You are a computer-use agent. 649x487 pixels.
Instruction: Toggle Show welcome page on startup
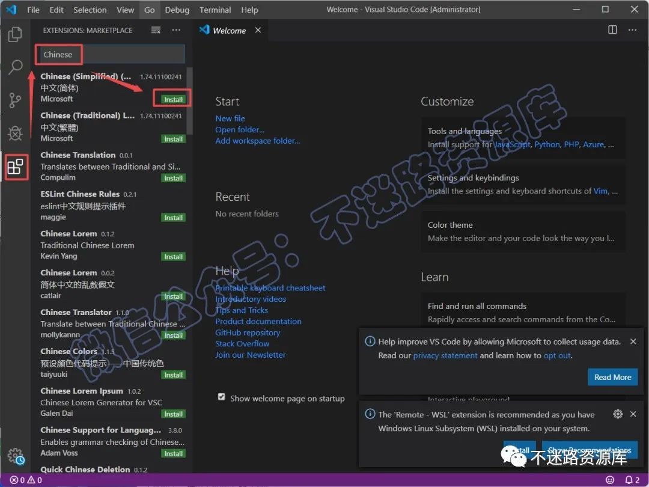[x=221, y=397]
